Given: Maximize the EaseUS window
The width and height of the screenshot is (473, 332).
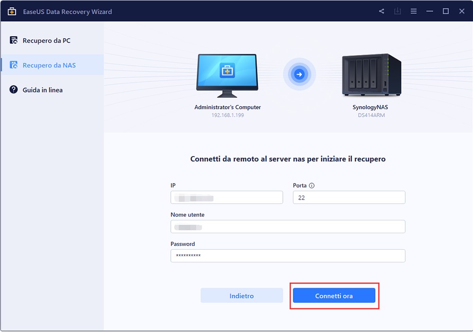Looking at the screenshot, I should click(x=446, y=11).
